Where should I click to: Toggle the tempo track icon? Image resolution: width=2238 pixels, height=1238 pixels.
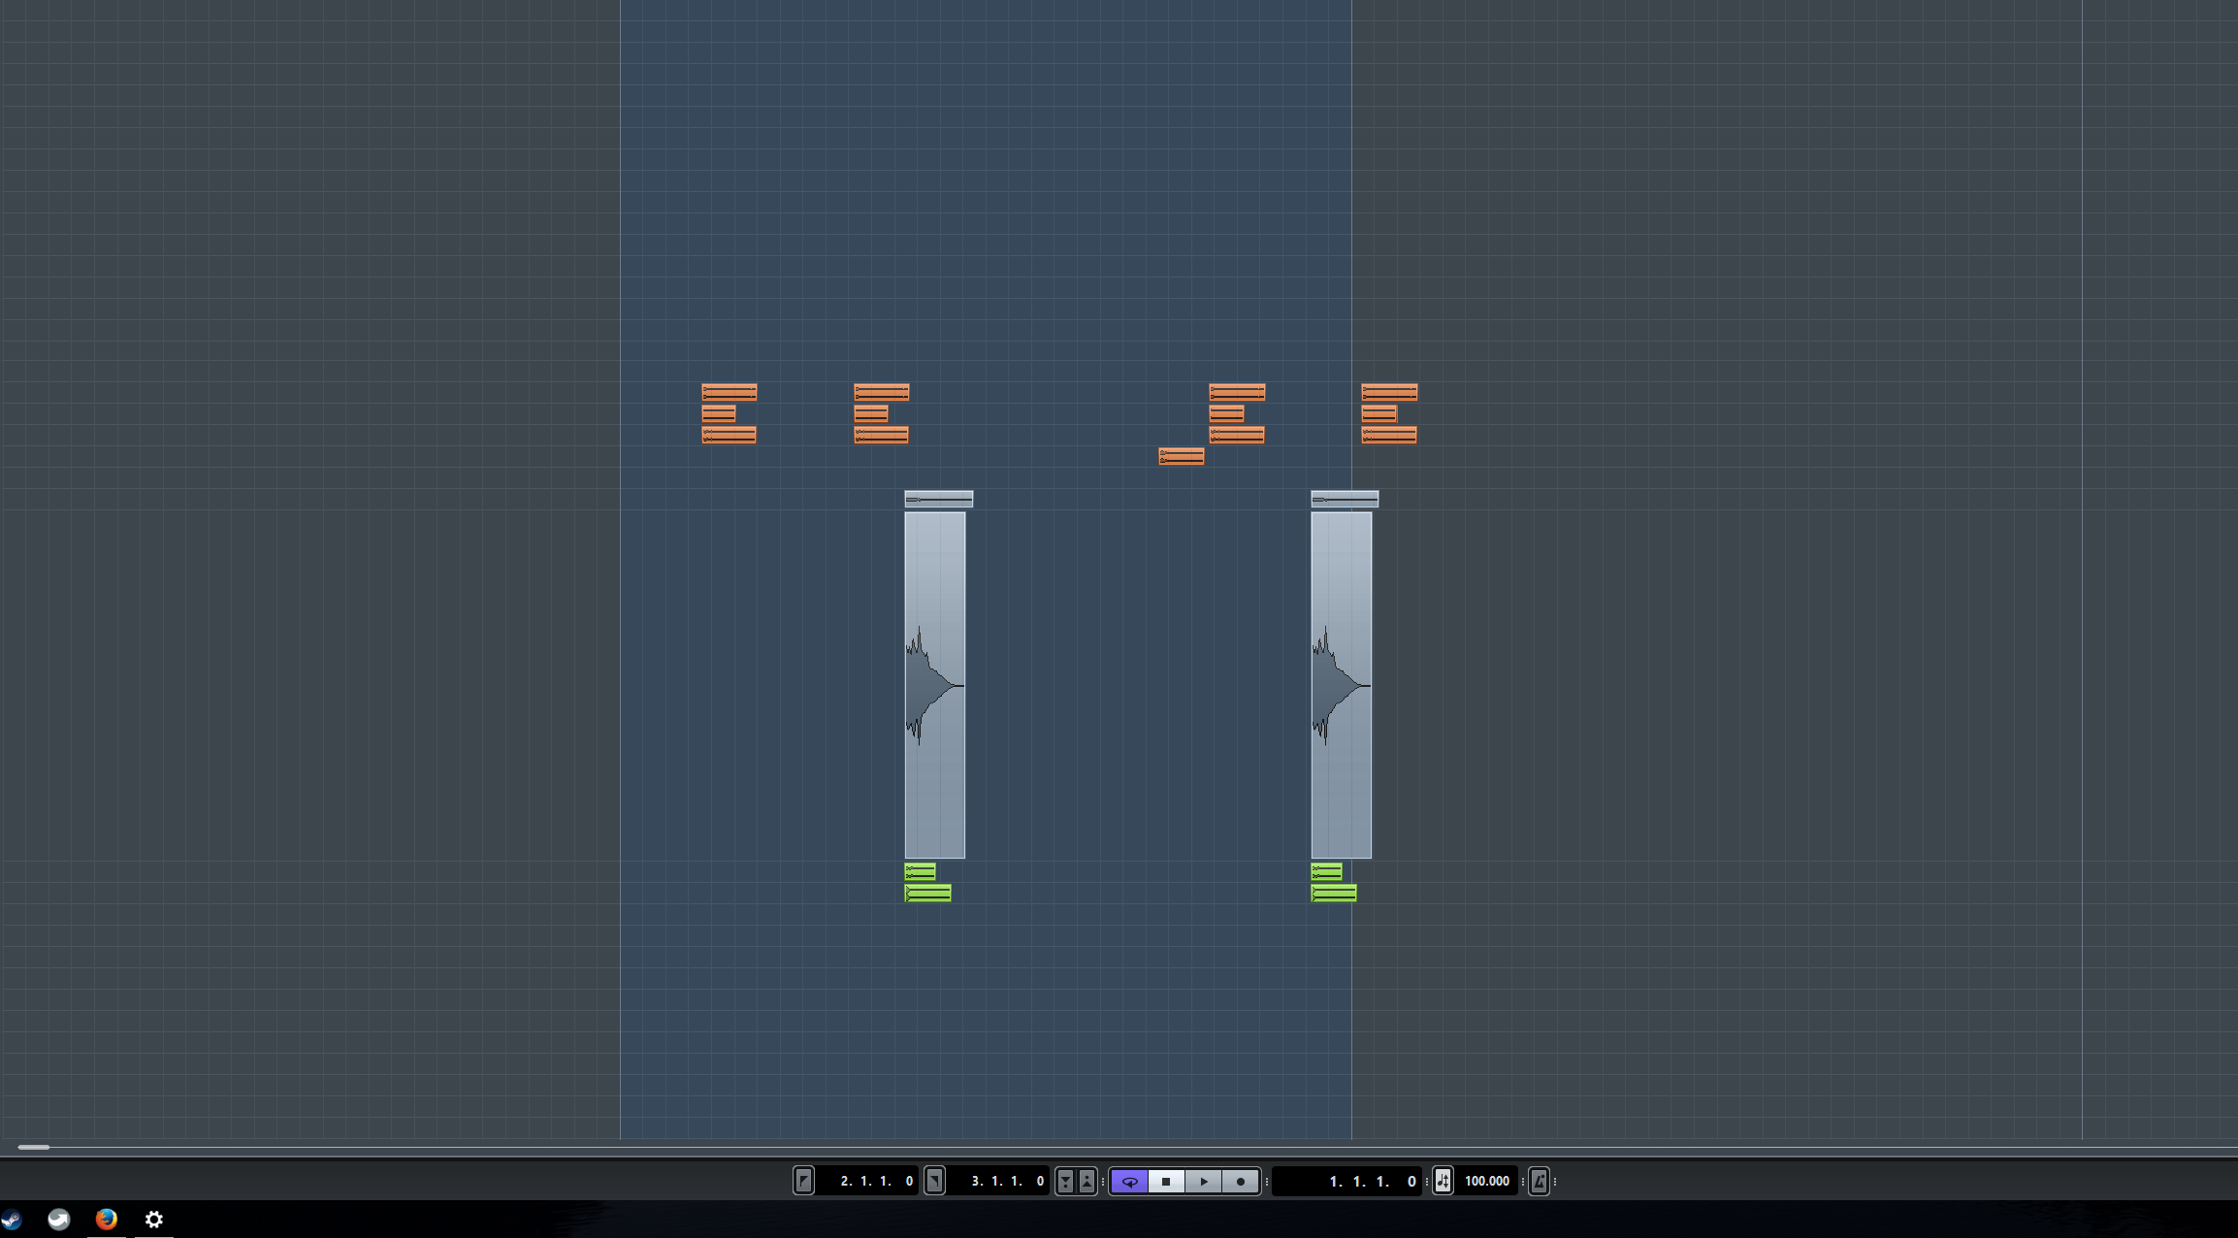pyautogui.click(x=1443, y=1181)
